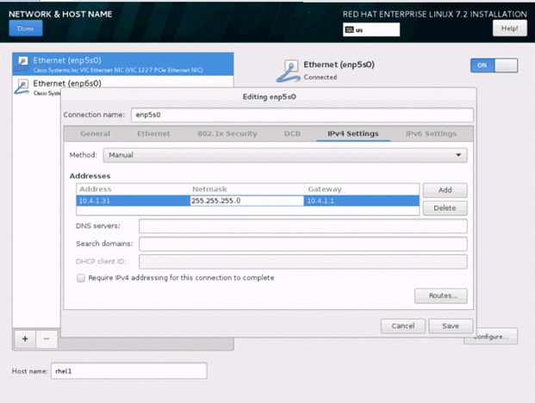
Task: Click the Method dropdown arrow
Action: (x=458, y=155)
